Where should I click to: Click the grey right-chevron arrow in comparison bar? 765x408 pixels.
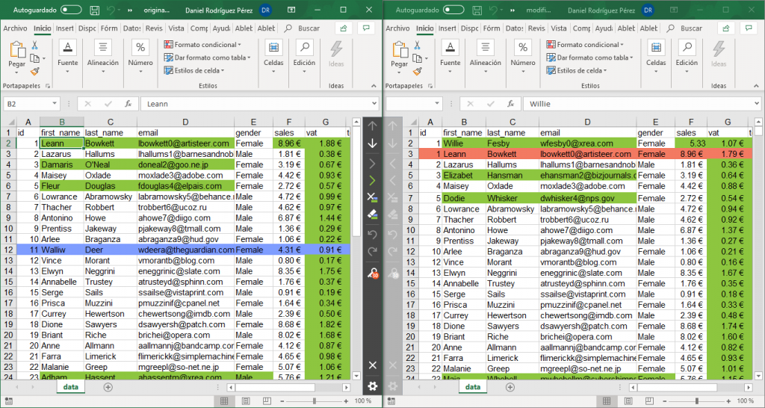372,163
